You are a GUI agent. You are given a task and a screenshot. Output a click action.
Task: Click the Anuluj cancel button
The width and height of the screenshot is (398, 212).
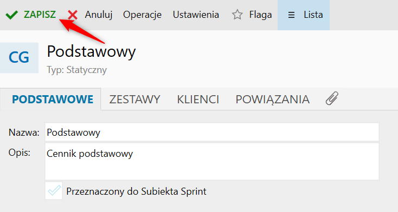(99, 15)
